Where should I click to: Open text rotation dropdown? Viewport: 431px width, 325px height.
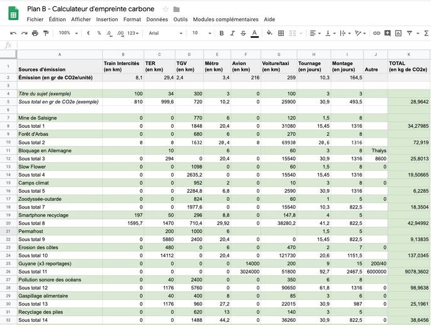[360, 33]
